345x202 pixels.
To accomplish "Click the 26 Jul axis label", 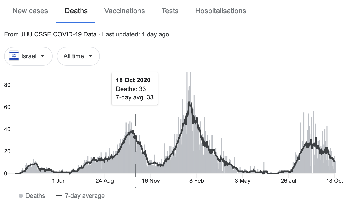I will 288,181.
